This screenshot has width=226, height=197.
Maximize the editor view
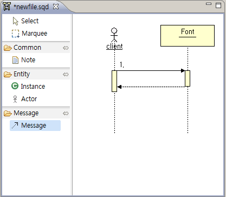tap(218, 5)
